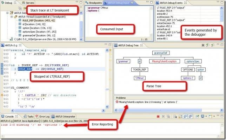Toggle Scroll Lock in the Console toolbar
The width and height of the screenshot is (226, 140).
[180, 116]
